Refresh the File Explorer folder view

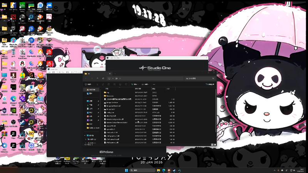point(103,78)
